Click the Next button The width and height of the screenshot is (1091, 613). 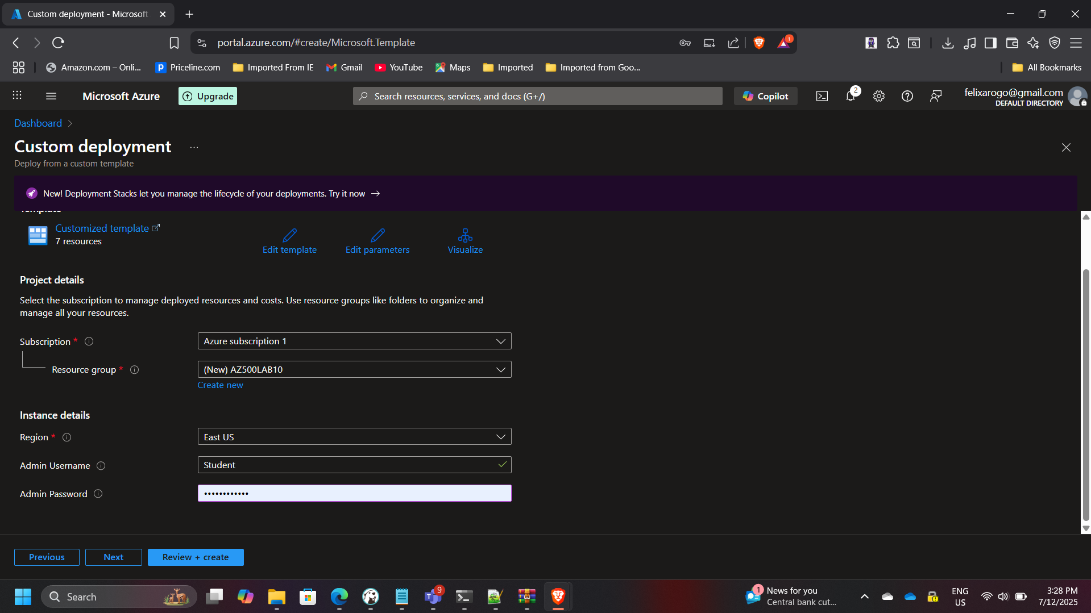pyautogui.click(x=113, y=557)
